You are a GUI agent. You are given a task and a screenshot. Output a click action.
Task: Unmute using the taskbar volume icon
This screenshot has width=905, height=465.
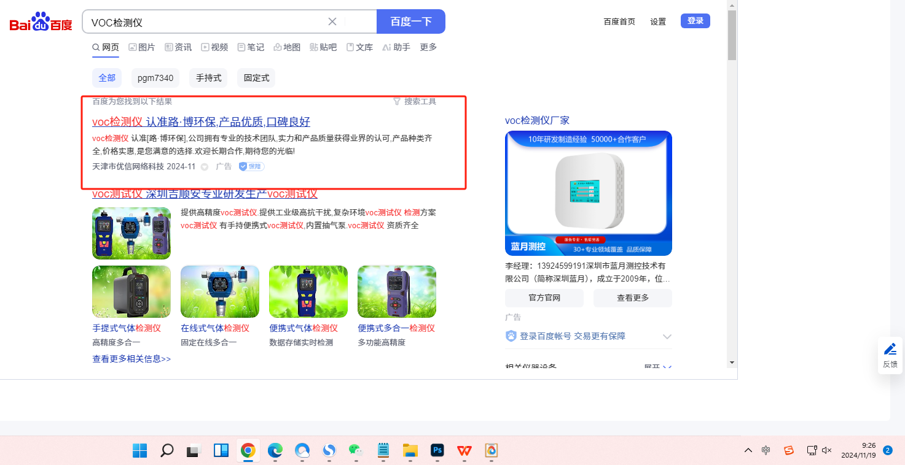pos(827,451)
